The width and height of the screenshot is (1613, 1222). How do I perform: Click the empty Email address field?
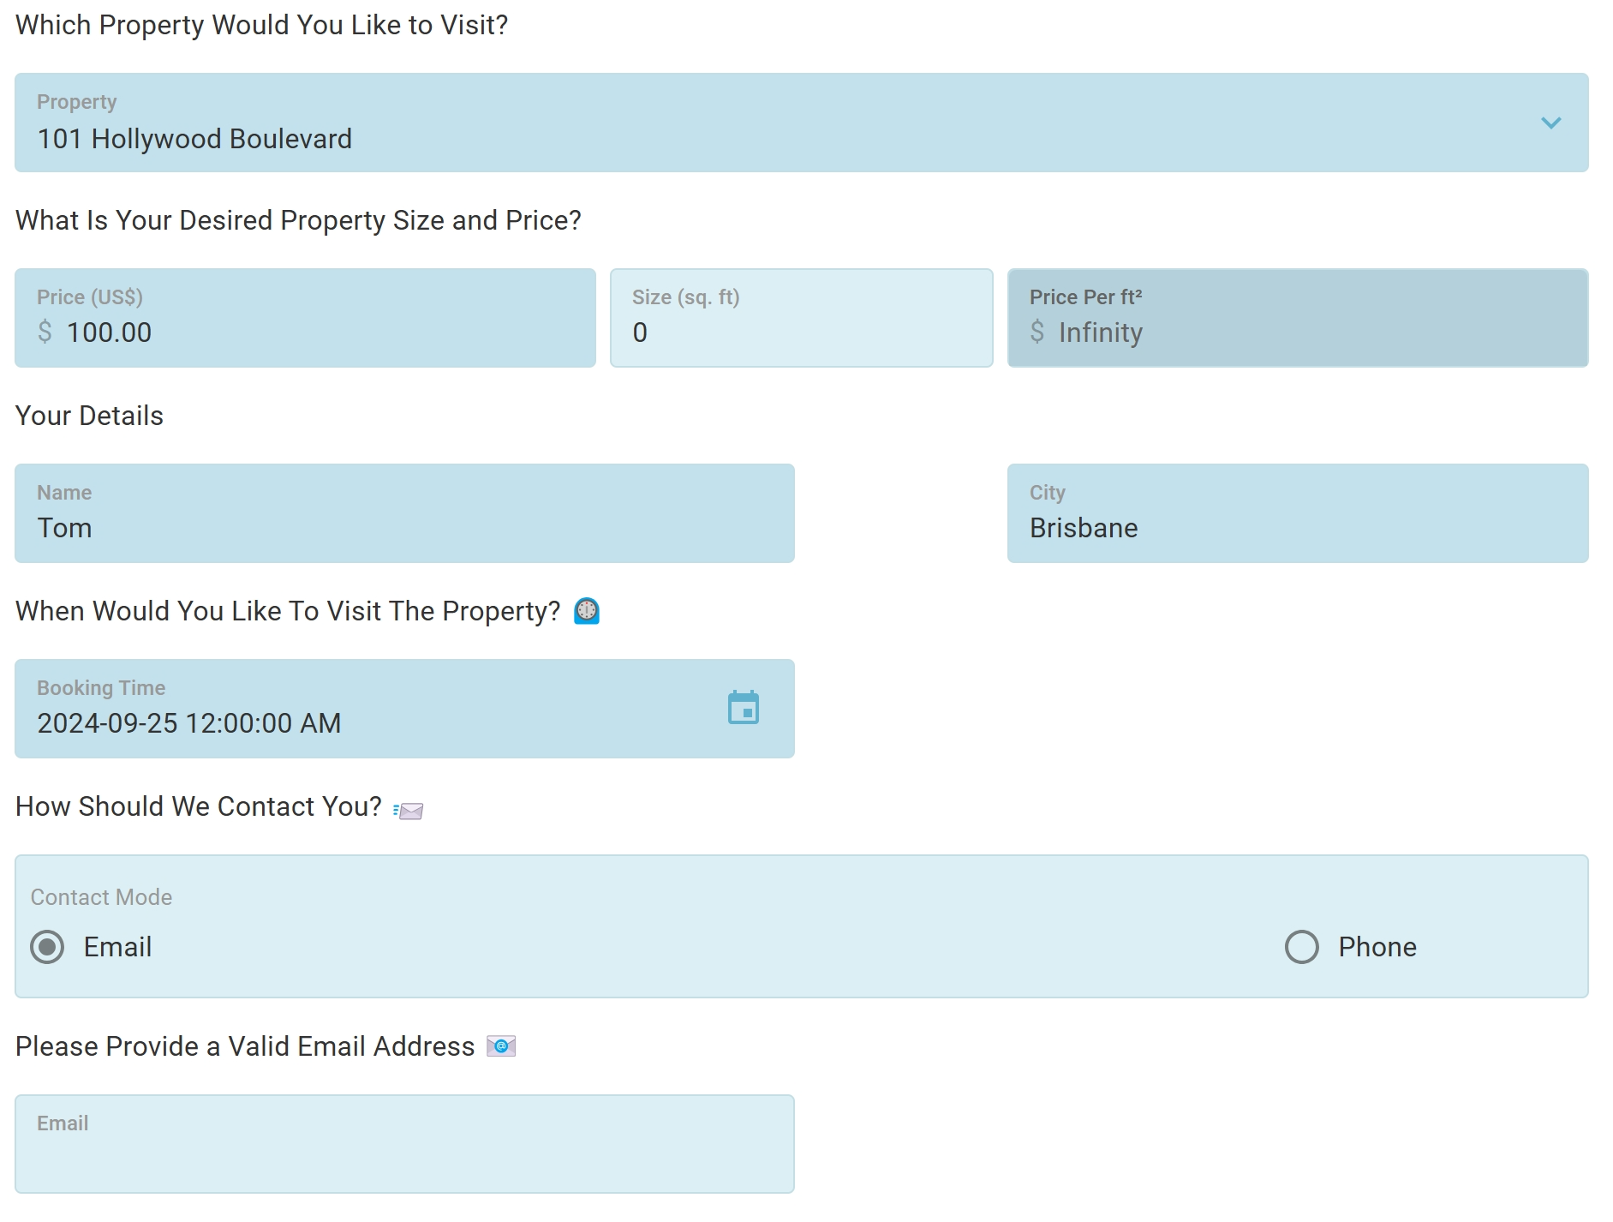click(404, 1153)
